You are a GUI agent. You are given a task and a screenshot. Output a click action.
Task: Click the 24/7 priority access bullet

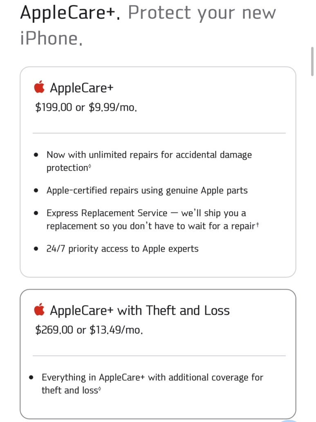122,249
